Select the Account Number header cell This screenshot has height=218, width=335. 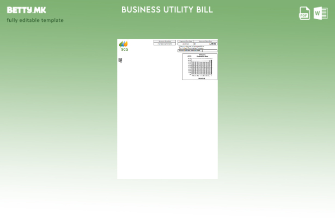point(165,41)
